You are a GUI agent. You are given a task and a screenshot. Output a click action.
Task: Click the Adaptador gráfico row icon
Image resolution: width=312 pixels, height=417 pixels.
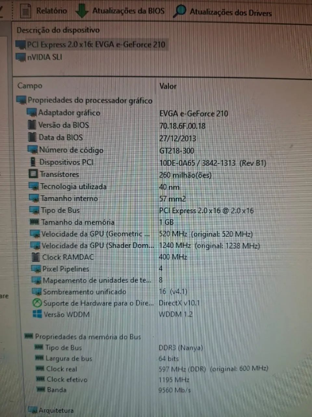pos(32,113)
